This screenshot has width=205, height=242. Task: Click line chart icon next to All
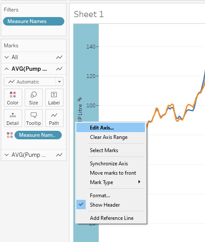point(59,58)
